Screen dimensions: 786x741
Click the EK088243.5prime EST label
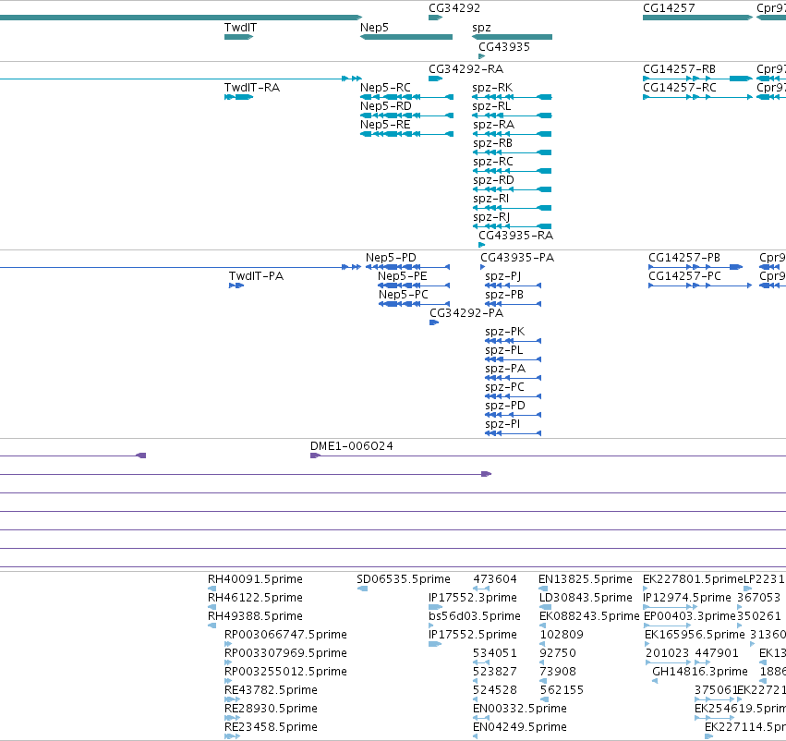(x=589, y=616)
